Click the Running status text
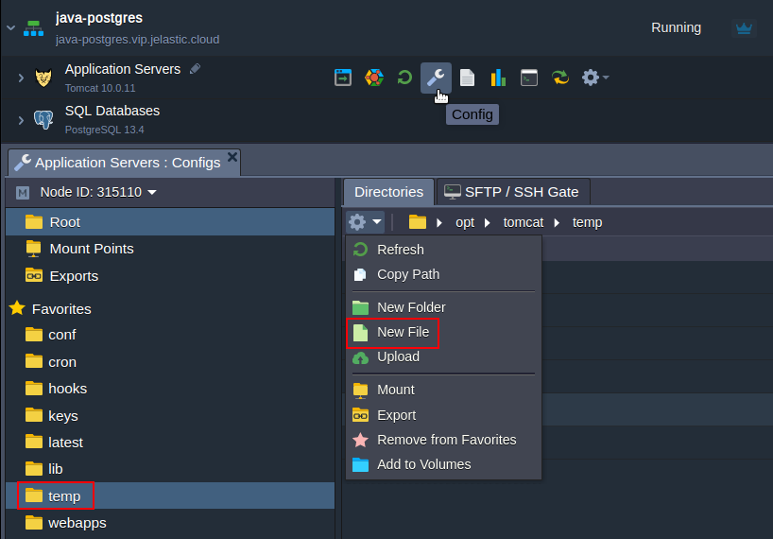 click(x=676, y=27)
